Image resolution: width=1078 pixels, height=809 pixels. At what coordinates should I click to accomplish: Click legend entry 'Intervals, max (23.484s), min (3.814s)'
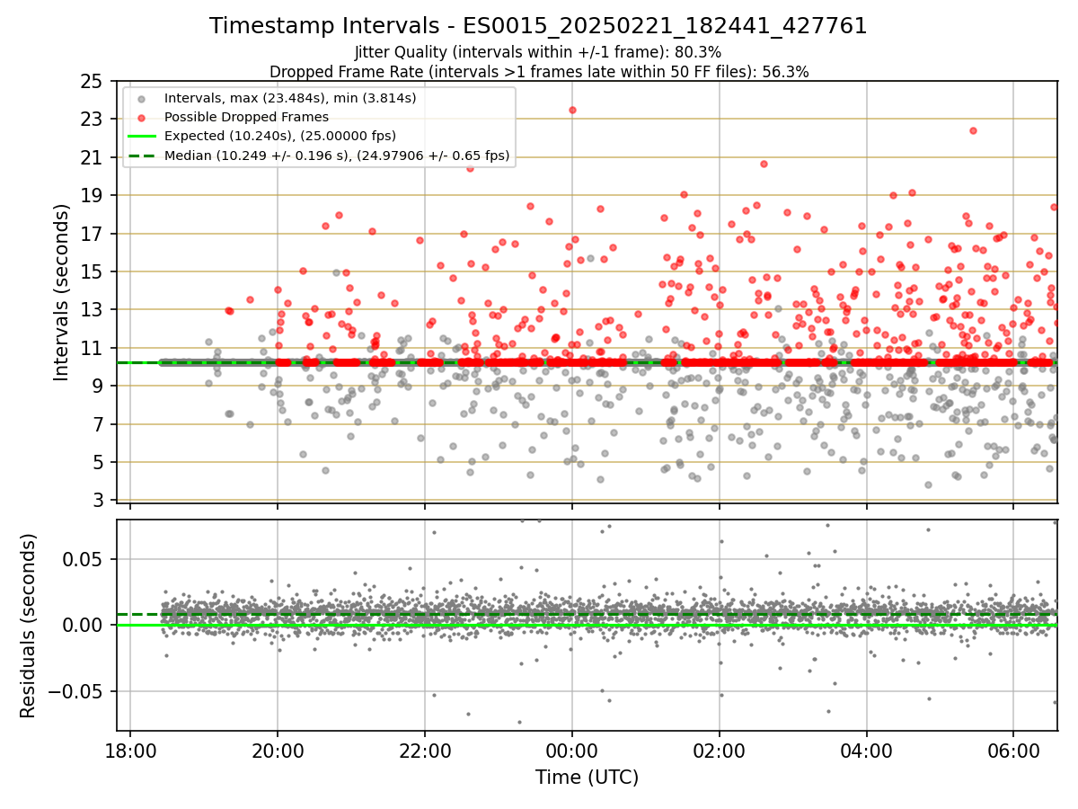(290, 97)
